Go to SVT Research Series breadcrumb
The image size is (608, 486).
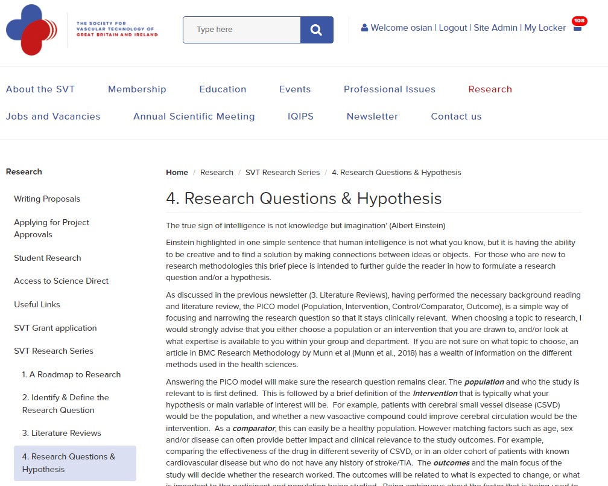click(282, 173)
